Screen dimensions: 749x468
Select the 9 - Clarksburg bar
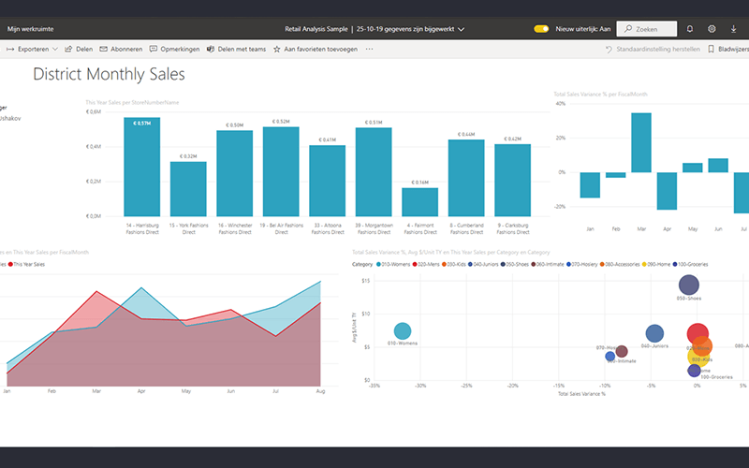click(512, 180)
